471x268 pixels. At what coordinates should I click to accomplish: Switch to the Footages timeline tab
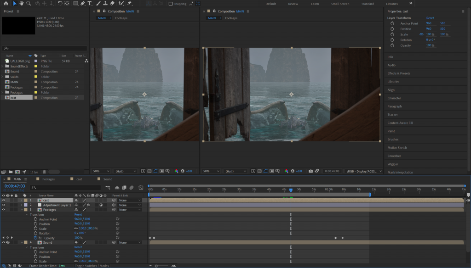coord(48,179)
